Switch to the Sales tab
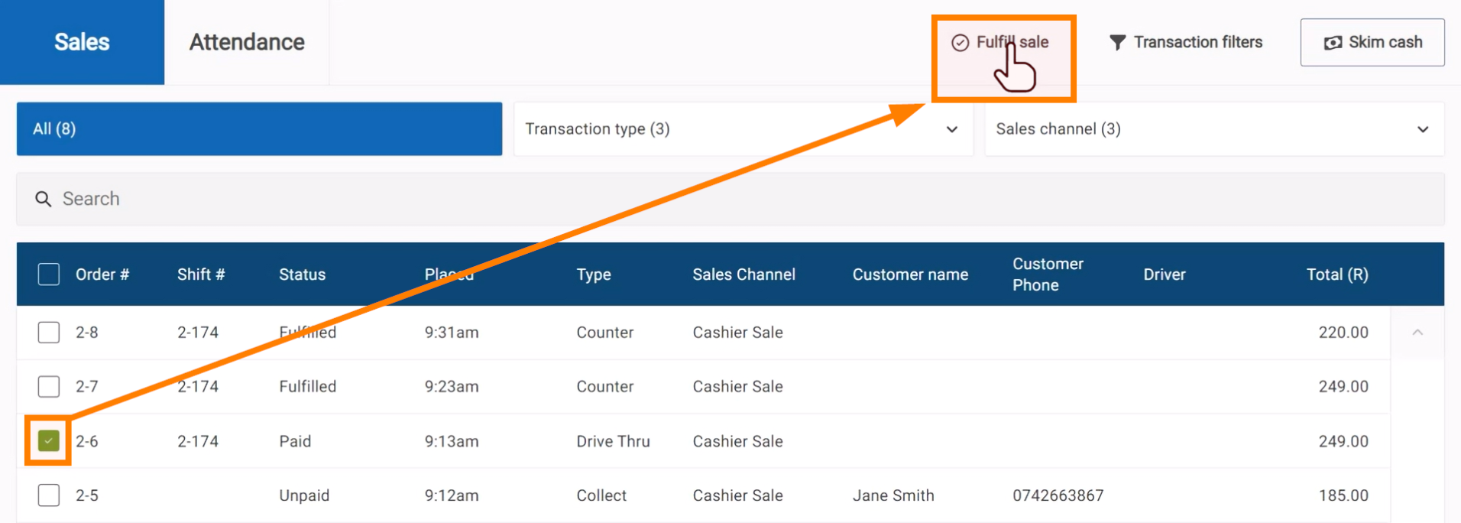1461x523 pixels. point(82,42)
